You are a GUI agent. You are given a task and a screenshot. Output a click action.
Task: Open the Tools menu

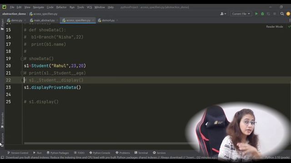tap(80, 7)
